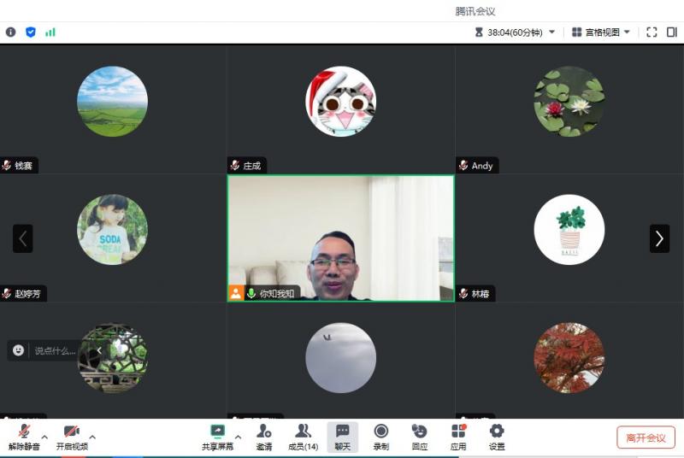Viewport: 684px width, 458px height.
Task: Start recording with 录制
Action: click(x=380, y=437)
